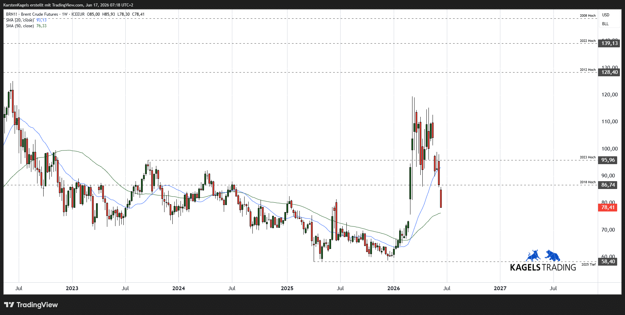
Task: Click the TradingView logo at bottom left
Action: coord(31,305)
